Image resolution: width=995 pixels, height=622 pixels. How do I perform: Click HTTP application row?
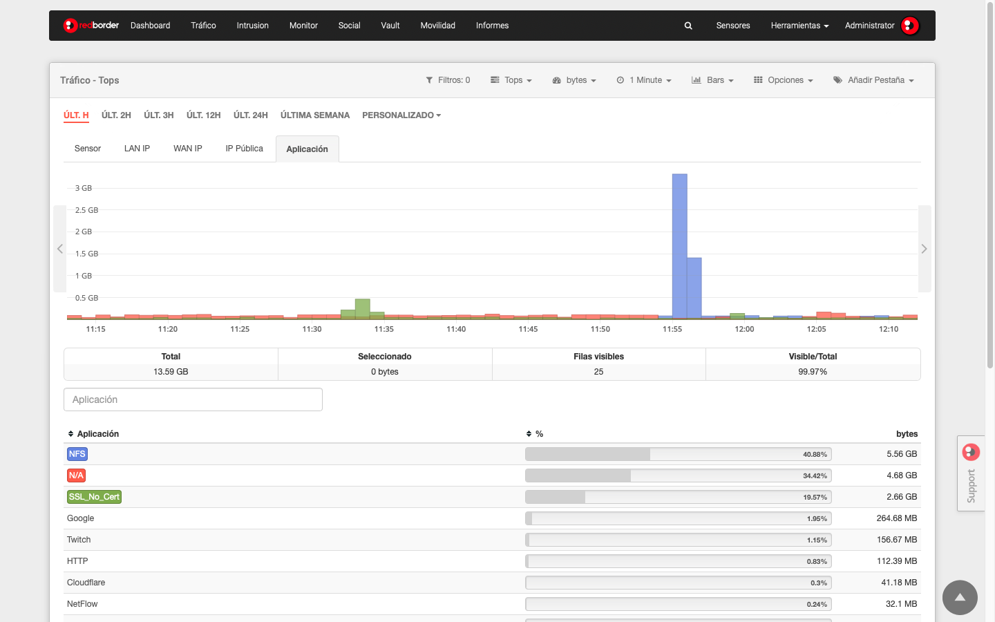pos(492,561)
